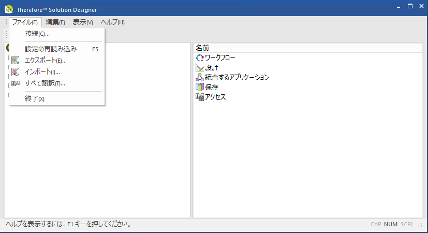Open the 表示(V) menu
Image resolution: width=428 pixels, height=233 pixels.
tap(83, 22)
